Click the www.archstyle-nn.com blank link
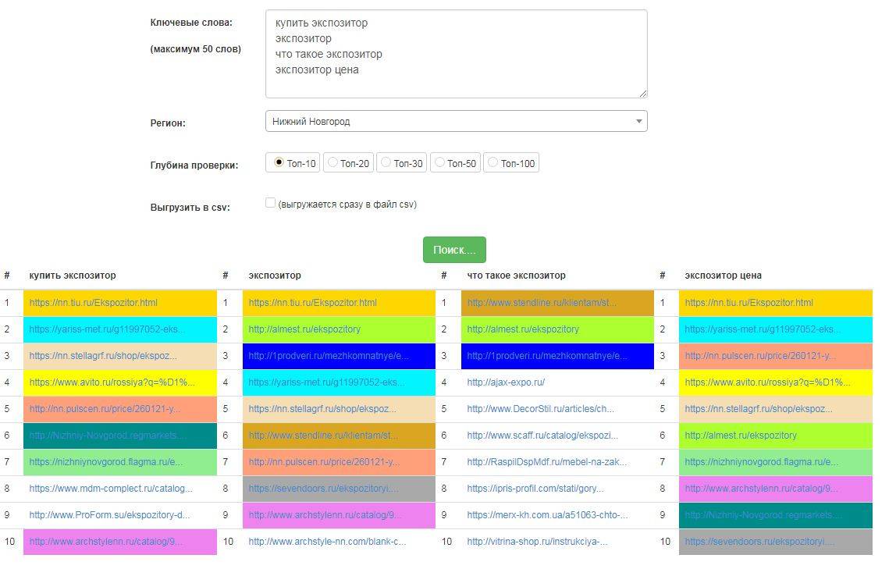The height and width of the screenshot is (569, 896). [x=327, y=542]
